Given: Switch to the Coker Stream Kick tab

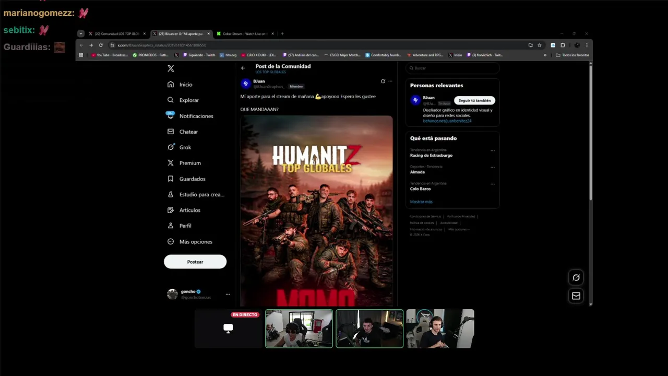Looking at the screenshot, I should point(245,34).
